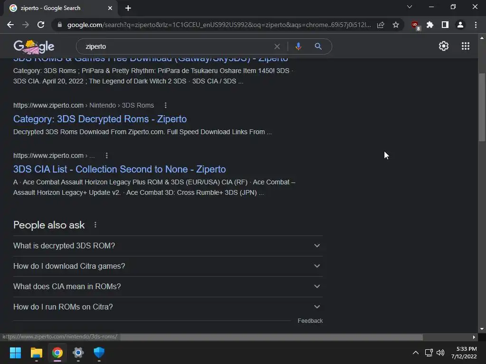Open the tab search dropdown
This screenshot has height=364, width=486.
(x=410, y=7)
